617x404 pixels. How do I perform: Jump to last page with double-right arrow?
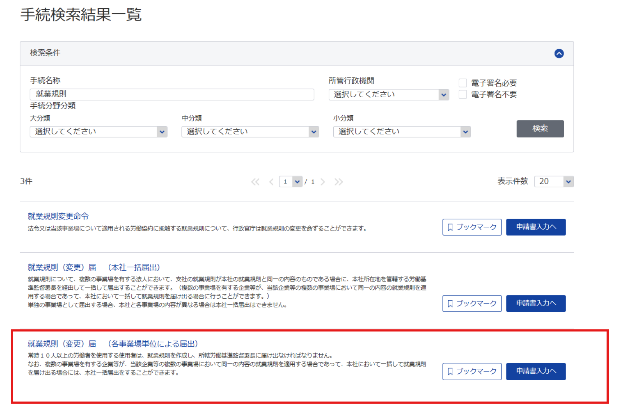tap(338, 182)
